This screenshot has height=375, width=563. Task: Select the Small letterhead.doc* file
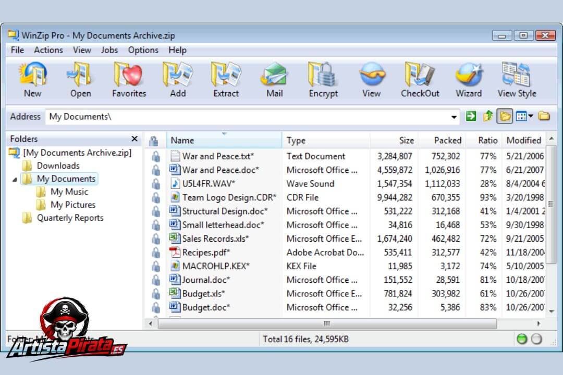pyautogui.click(x=223, y=224)
